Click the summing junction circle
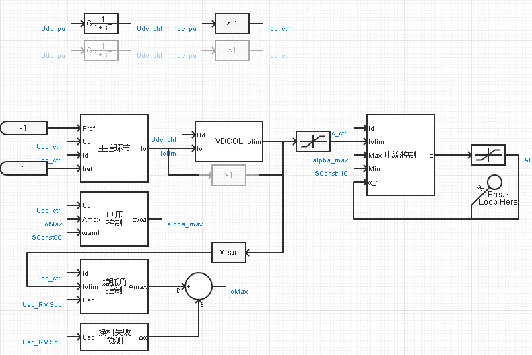 (198, 286)
